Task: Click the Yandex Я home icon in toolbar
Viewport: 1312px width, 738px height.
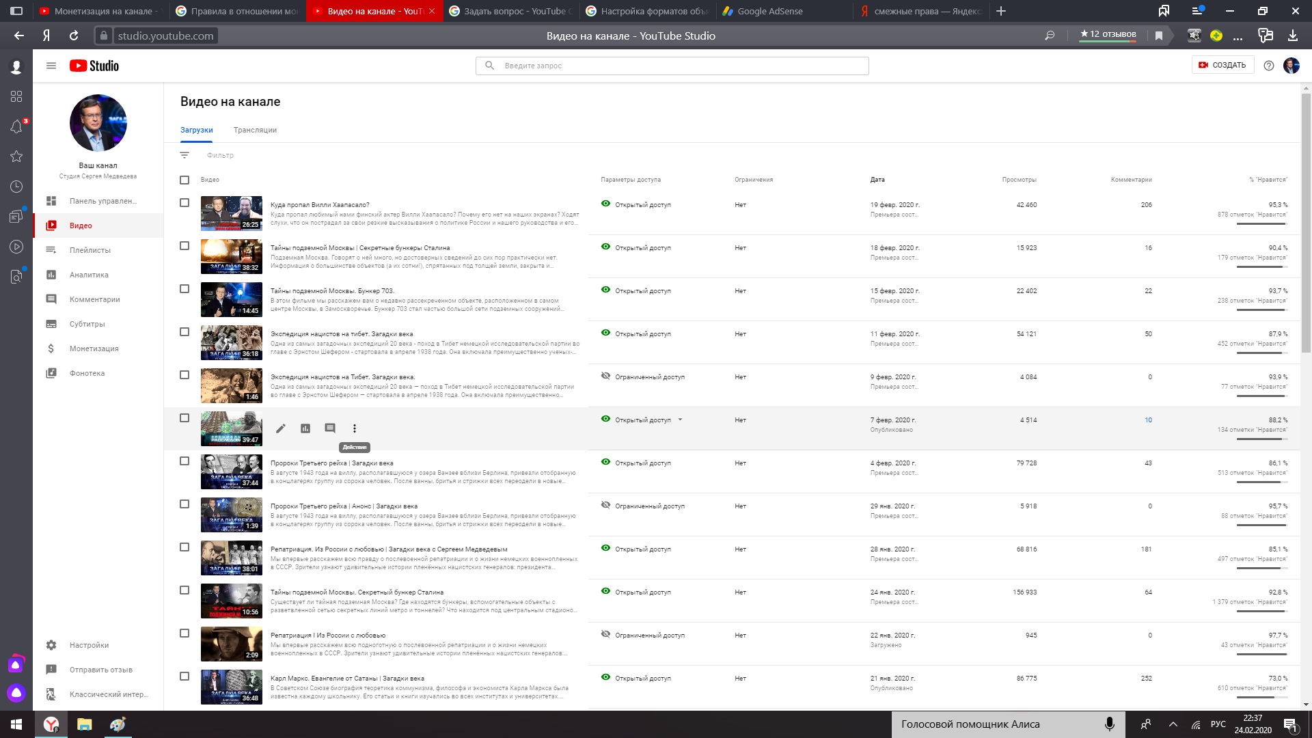Action: click(x=46, y=36)
